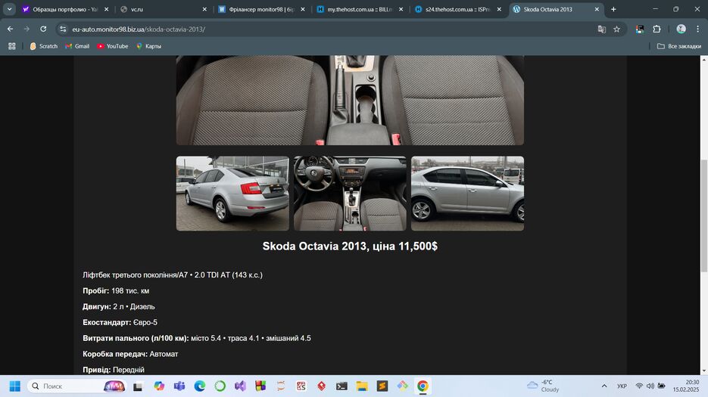Viewport: 708px width, 397px height.
Task: Open the browser extensions puzzle icon
Action: click(x=657, y=29)
